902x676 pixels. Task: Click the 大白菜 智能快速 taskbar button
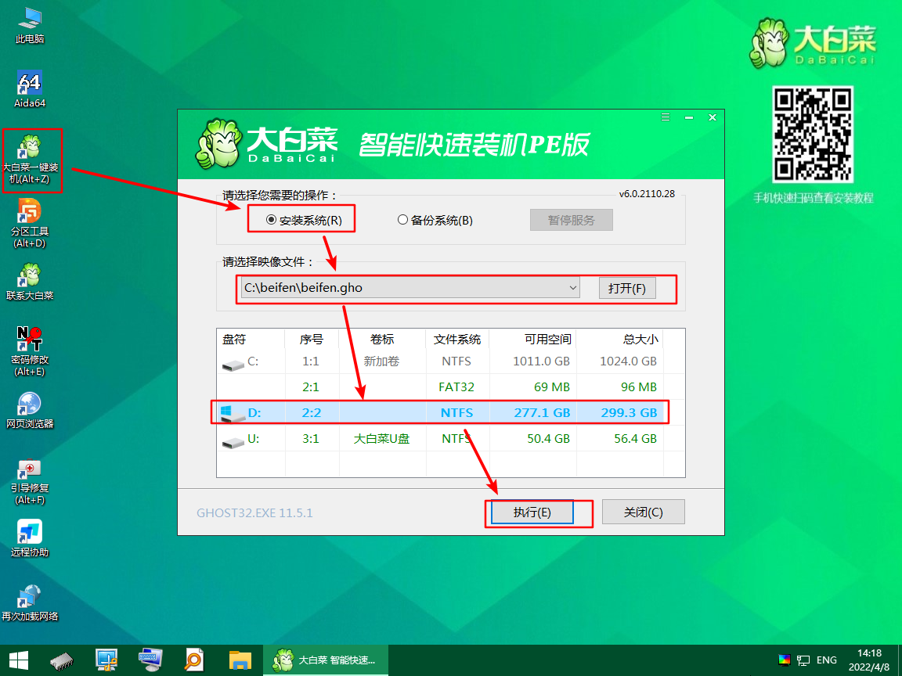(x=326, y=660)
